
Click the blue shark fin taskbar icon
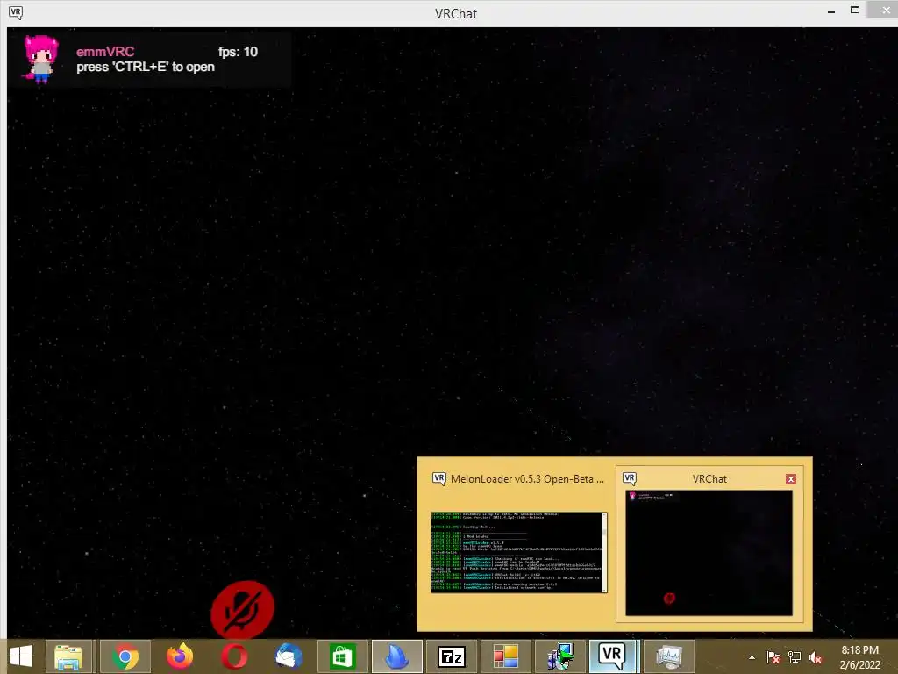[397, 656]
